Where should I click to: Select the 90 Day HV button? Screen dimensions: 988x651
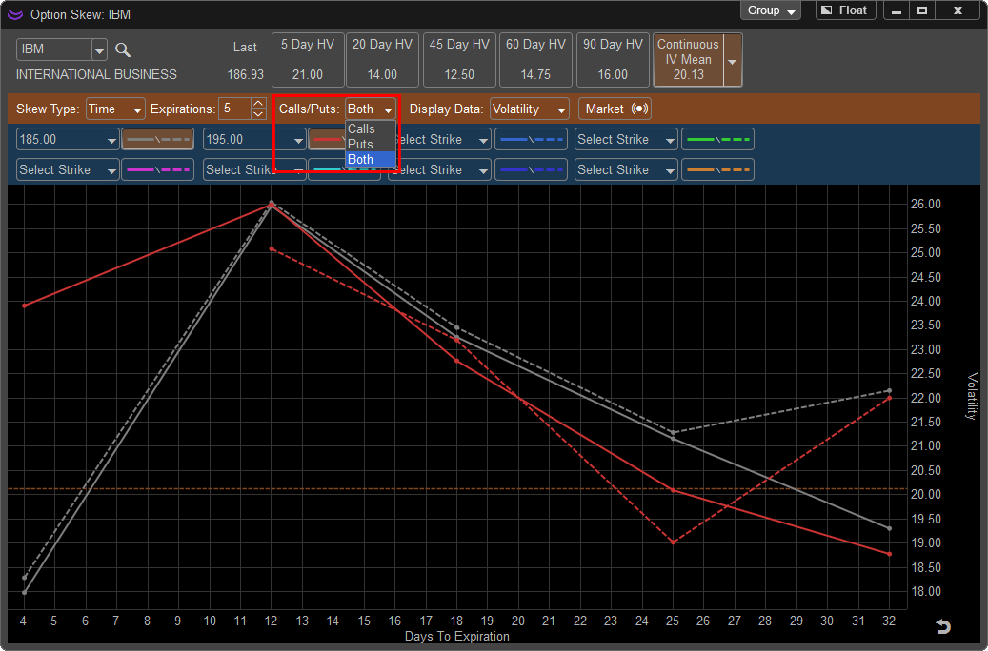pyautogui.click(x=613, y=60)
